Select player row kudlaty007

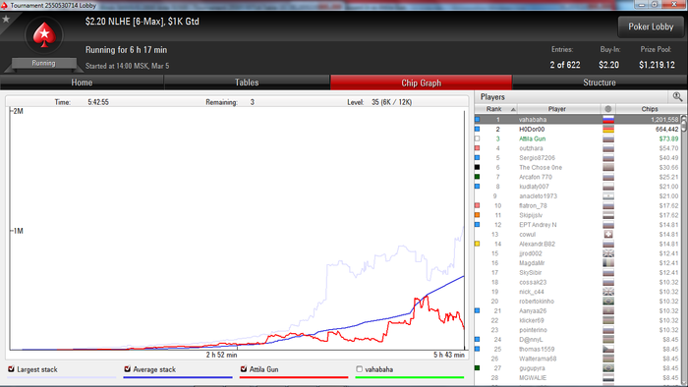(578, 187)
